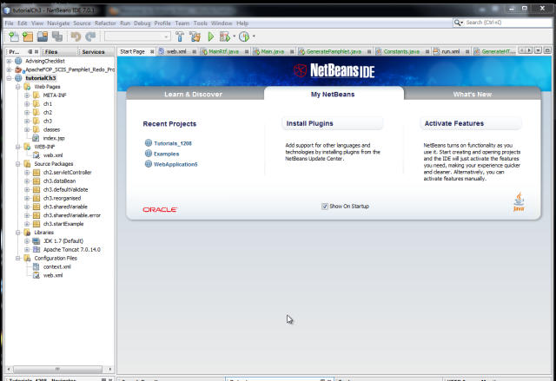Show opened documents list arrow
556x381 pixels.
click(x=538, y=50)
